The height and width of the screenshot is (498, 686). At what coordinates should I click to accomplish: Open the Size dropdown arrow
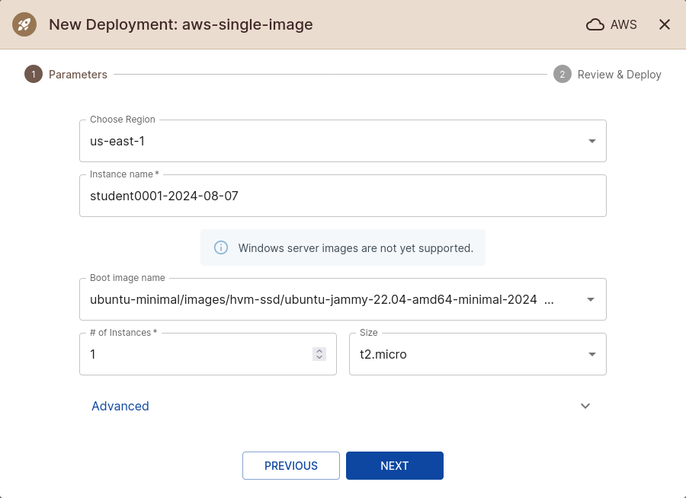coord(592,355)
